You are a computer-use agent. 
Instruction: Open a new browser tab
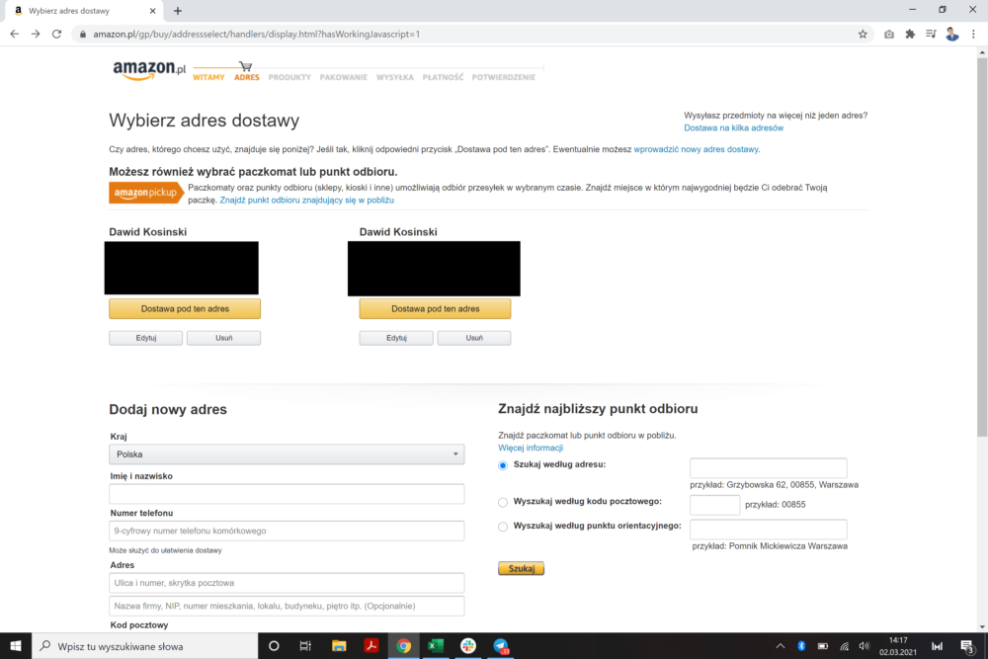point(178,11)
